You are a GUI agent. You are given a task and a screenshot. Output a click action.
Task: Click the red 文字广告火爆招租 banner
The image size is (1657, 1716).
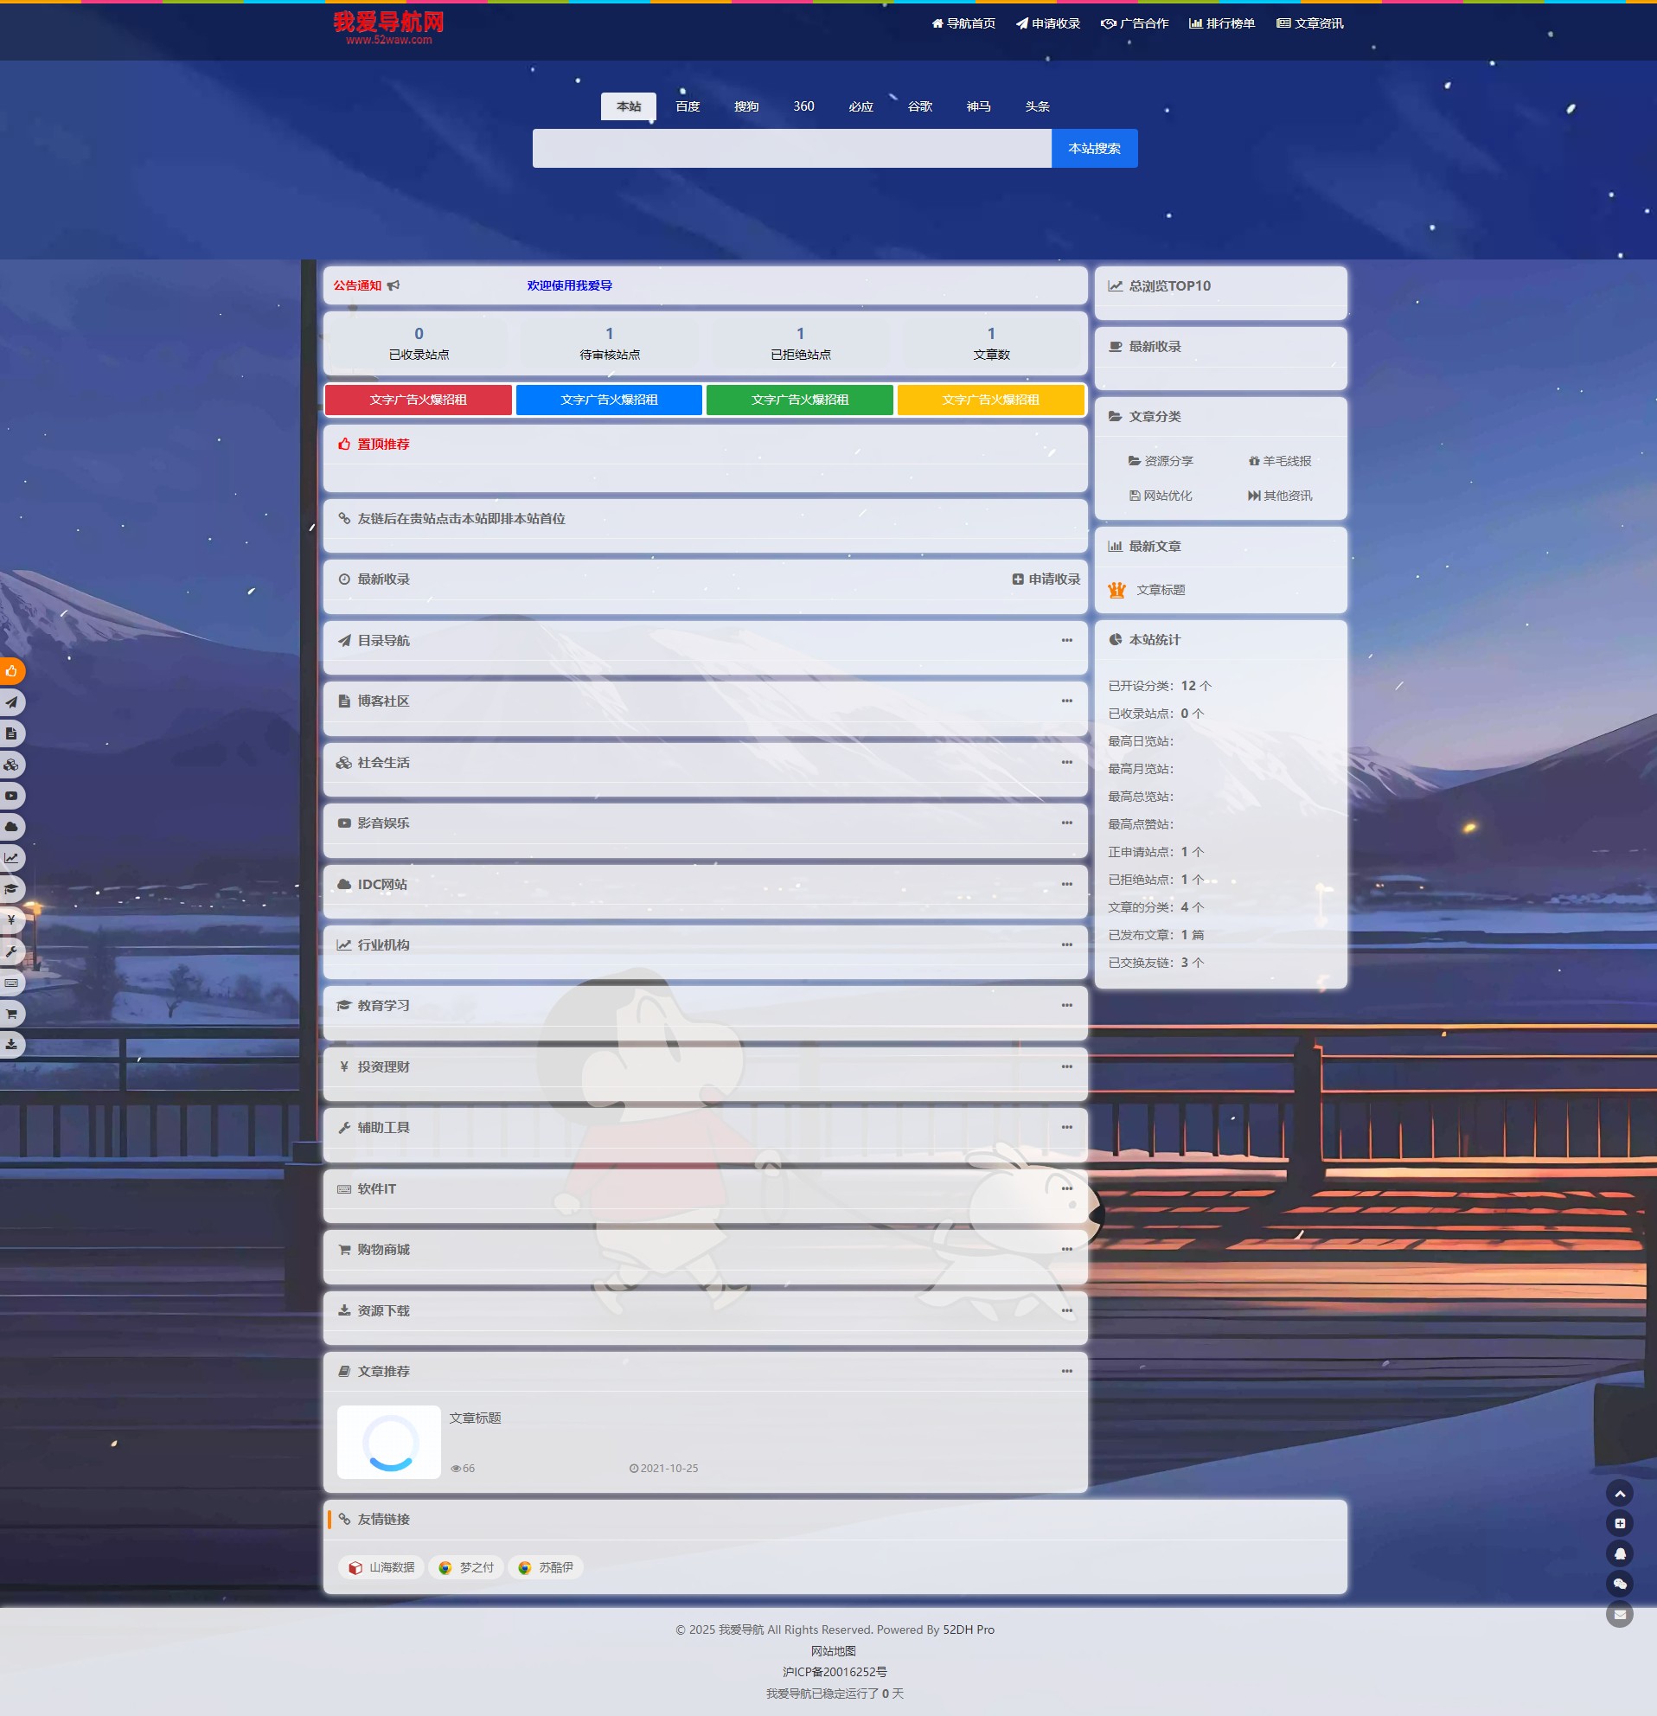(x=419, y=400)
